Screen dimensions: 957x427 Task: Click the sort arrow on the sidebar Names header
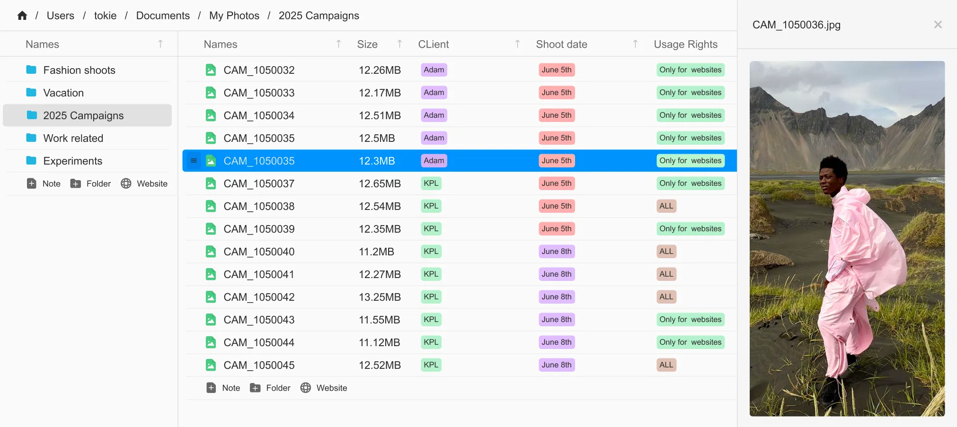(159, 44)
